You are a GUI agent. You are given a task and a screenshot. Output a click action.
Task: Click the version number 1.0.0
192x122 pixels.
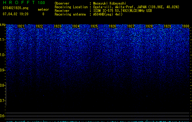tap(42, 3)
